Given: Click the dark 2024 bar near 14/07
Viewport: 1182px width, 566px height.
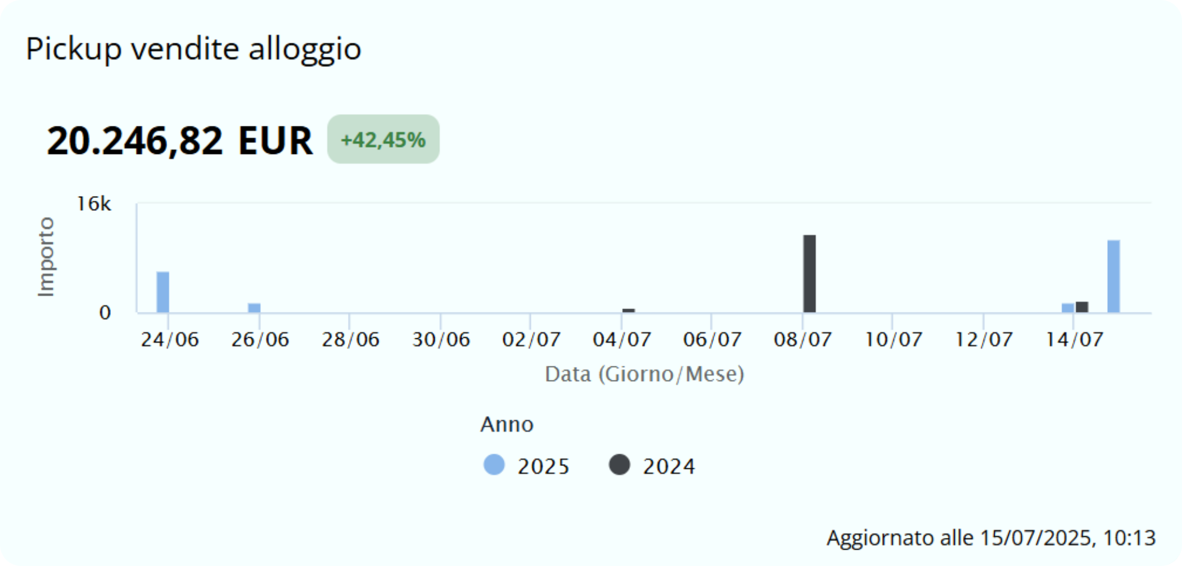Looking at the screenshot, I should [1082, 307].
